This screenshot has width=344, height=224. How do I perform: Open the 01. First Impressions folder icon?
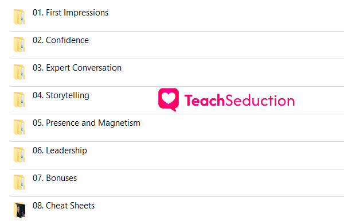coord(19,17)
